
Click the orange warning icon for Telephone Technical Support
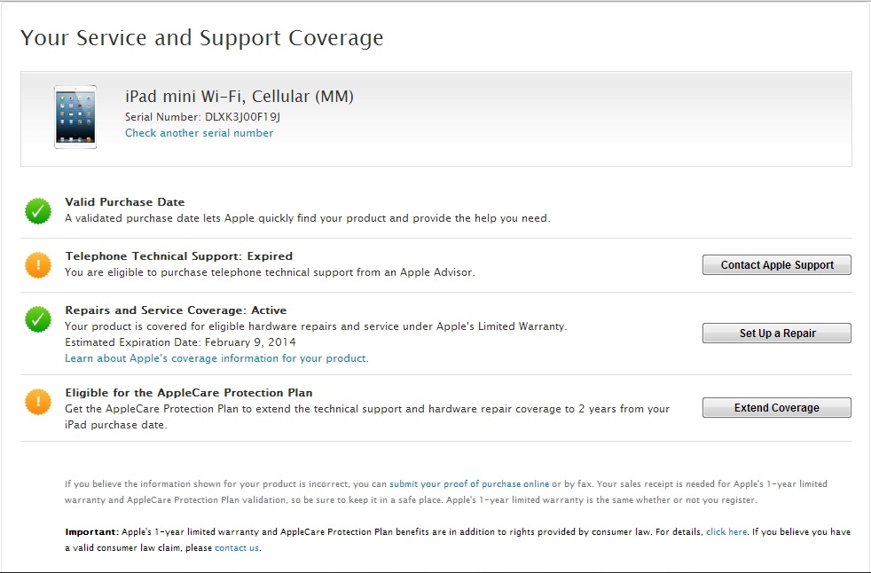coord(37,264)
